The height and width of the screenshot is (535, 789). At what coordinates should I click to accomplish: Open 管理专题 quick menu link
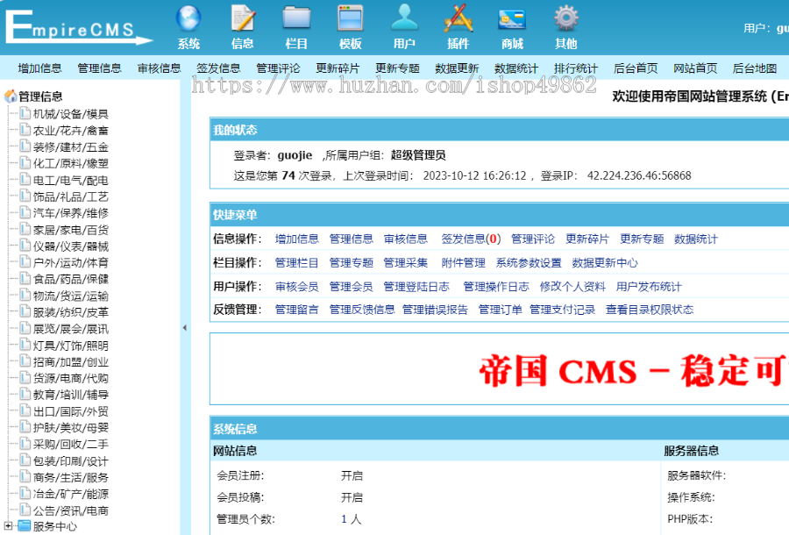tap(352, 262)
